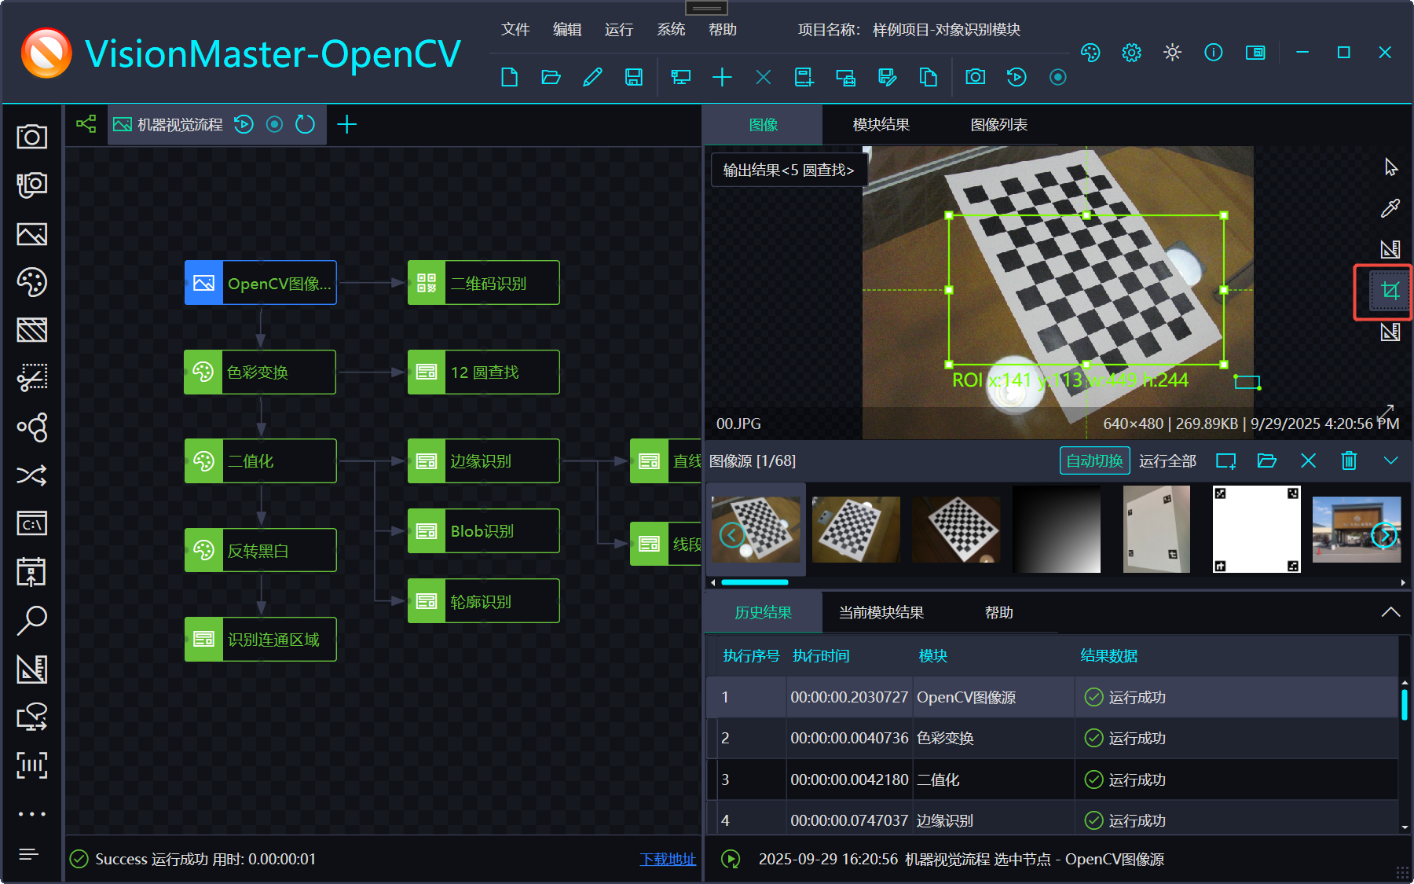Switch to 图像列表 tab
Image resolution: width=1414 pixels, height=884 pixels.
pyautogui.click(x=999, y=125)
